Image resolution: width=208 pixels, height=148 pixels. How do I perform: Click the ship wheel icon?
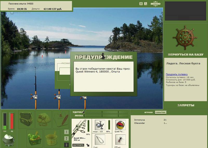point(185,37)
